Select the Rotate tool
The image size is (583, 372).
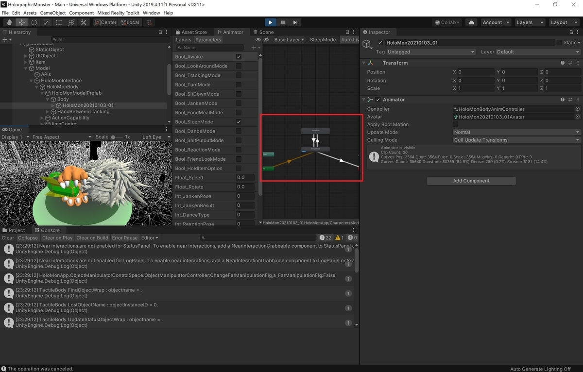pyautogui.click(x=34, y=22)
